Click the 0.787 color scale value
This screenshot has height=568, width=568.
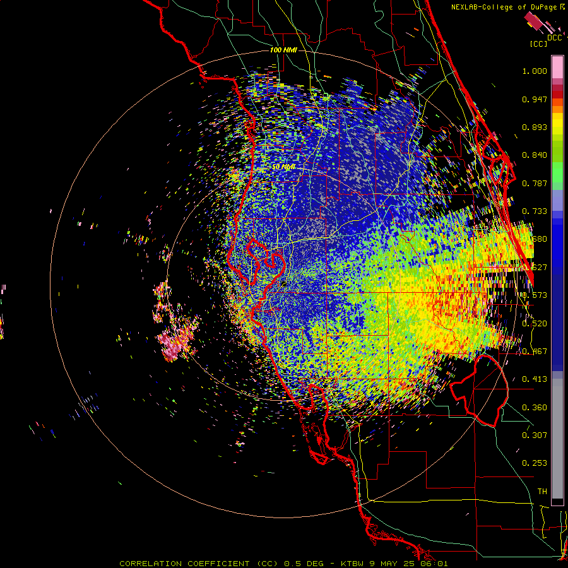535,183
